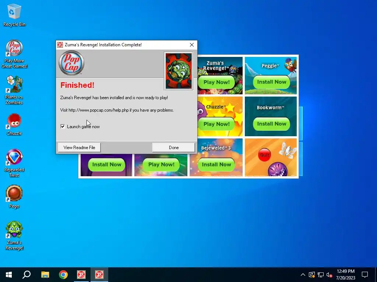Click the Finished! heading
377x282 pixels.
[77, 85]
